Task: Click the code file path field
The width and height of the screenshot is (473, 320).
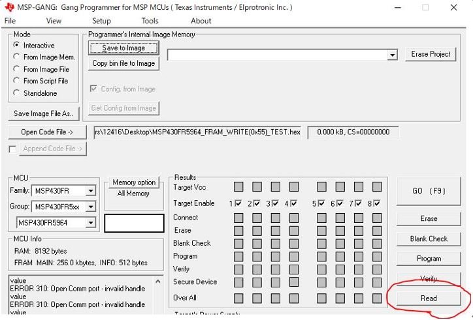Action: coord(197,132)
